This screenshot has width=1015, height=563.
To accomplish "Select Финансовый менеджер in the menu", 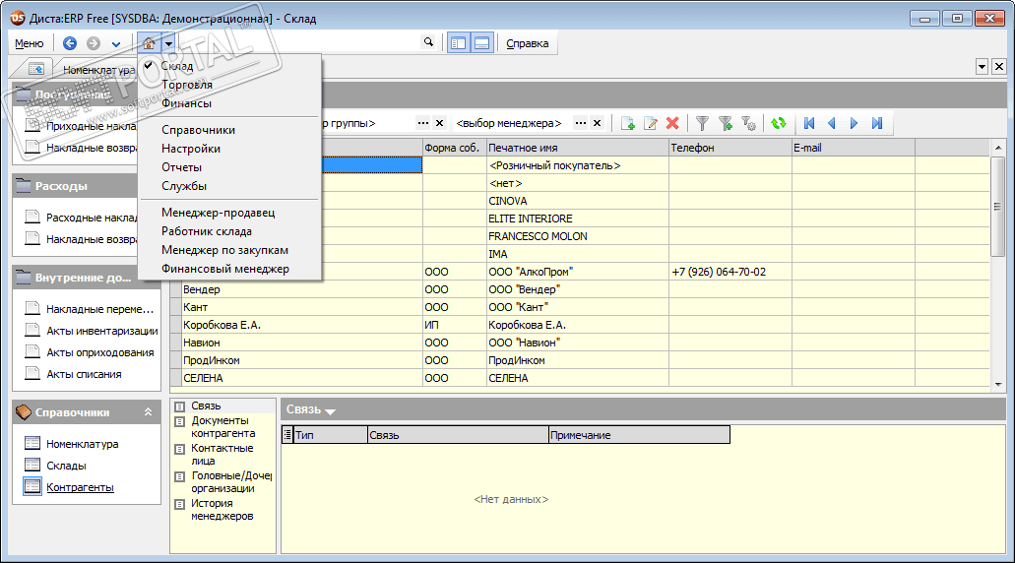I will tap(225, 269).
